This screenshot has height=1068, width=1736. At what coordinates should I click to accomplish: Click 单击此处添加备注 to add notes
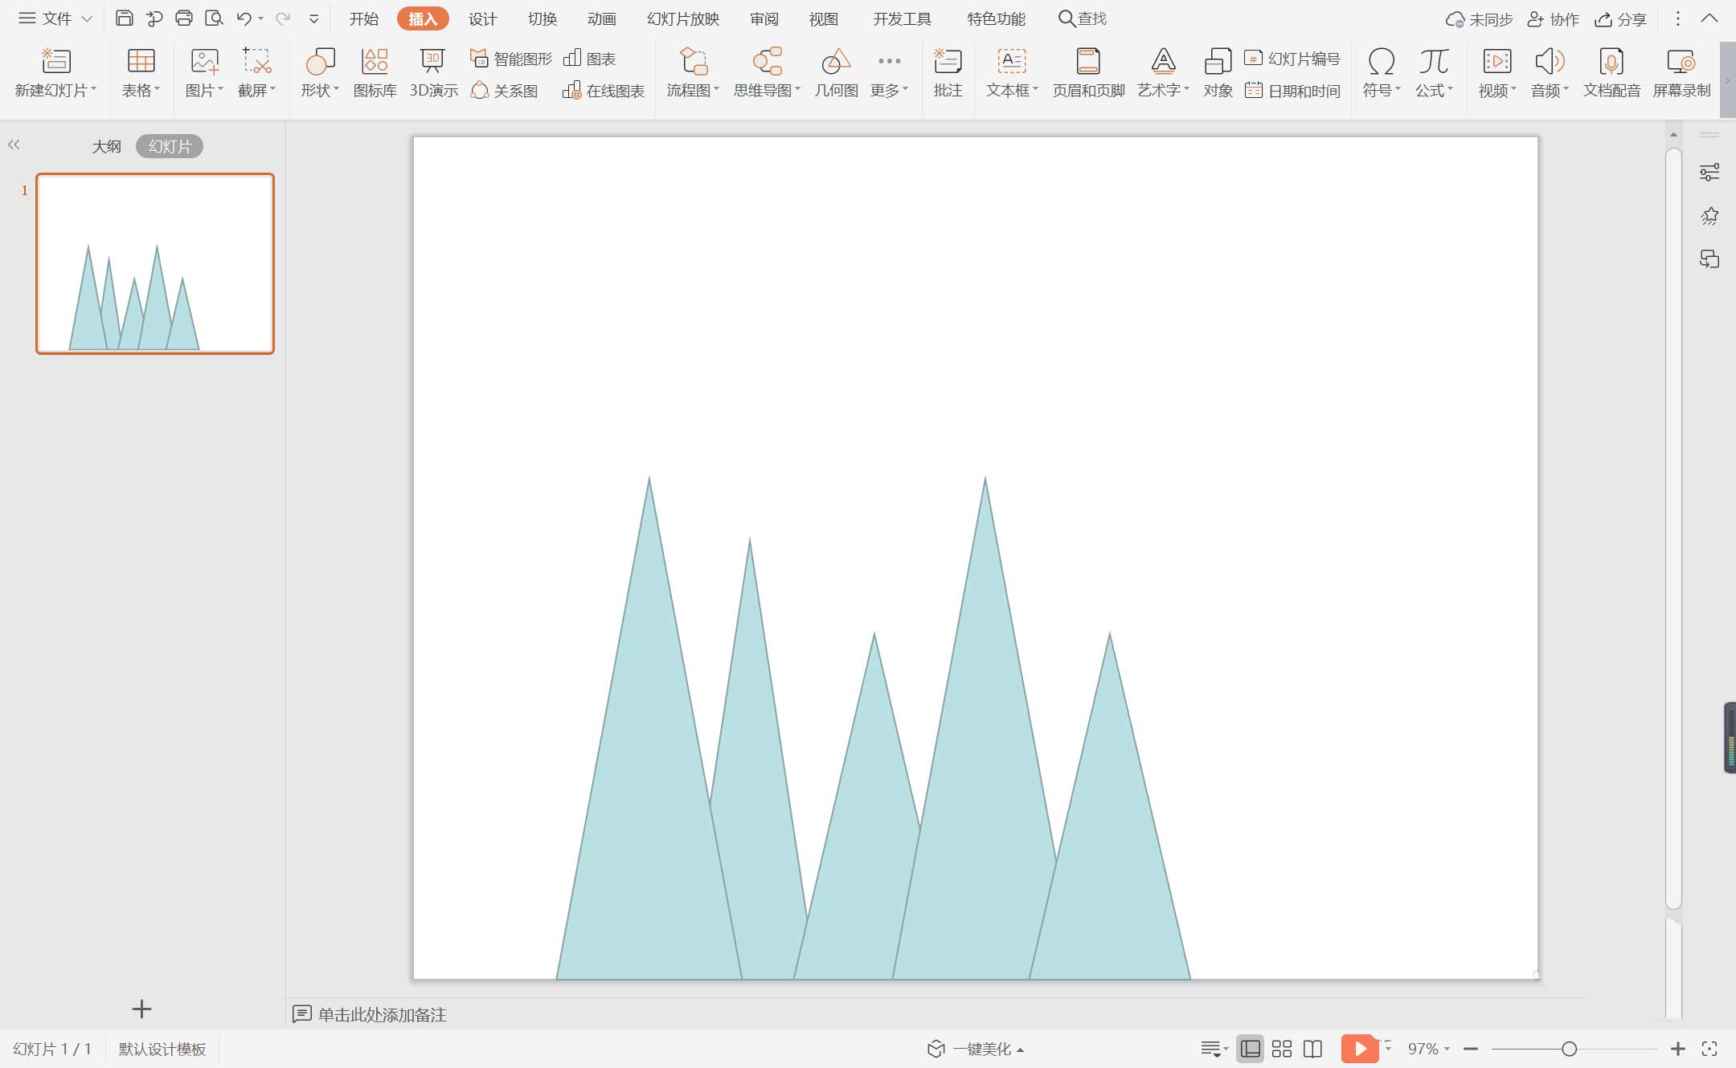point(382,1014)
